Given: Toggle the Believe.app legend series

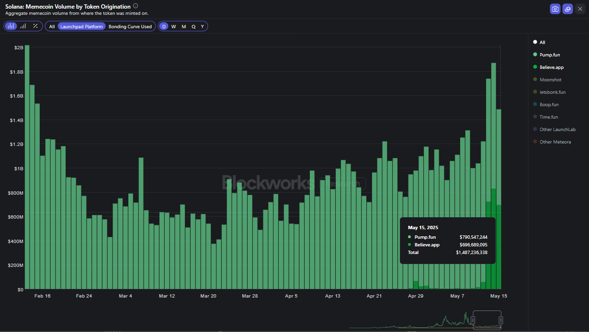Looking at the screenshot, I should pyautogui.click(x=551, y=67).
